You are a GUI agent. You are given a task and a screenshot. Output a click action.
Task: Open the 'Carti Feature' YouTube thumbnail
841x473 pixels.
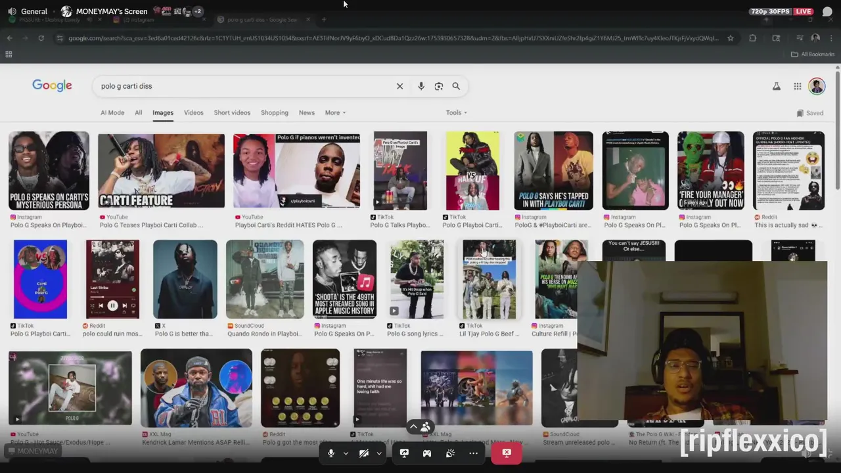161,171
